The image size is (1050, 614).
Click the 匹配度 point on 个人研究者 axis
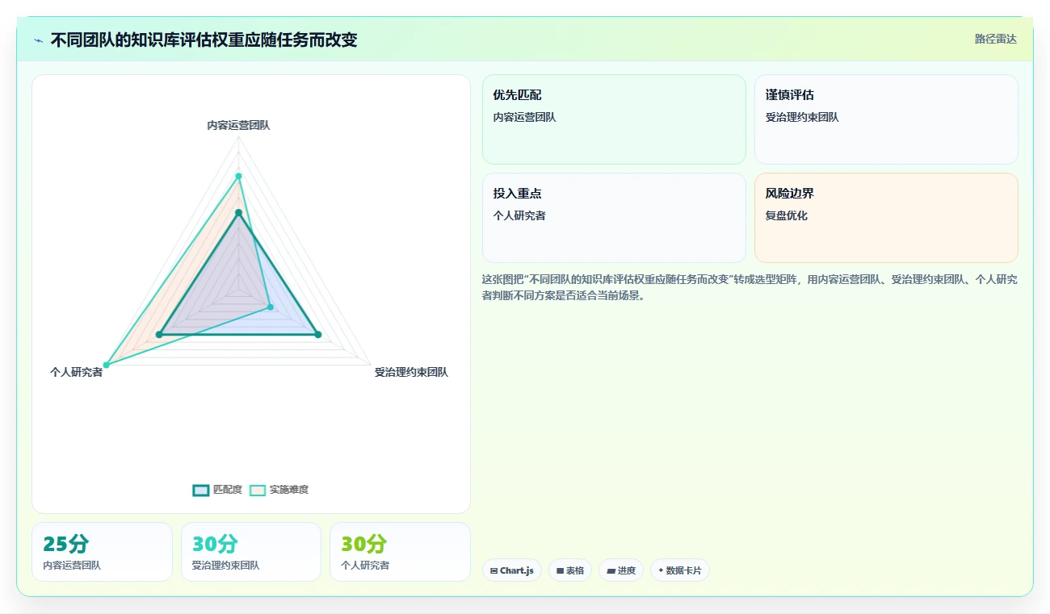[159, 334]
